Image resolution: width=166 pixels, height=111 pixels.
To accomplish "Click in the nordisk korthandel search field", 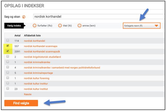I will [x=98, y=17].
